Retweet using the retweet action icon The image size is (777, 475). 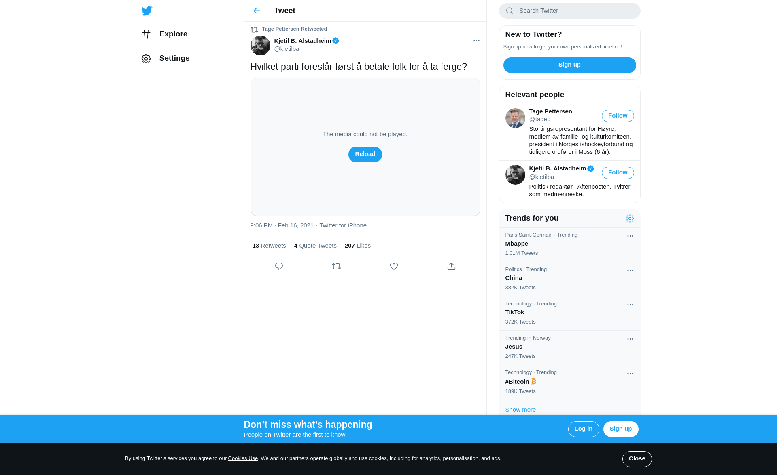(336, 266)
